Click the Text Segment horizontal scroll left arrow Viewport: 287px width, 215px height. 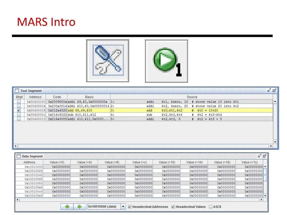click(x=16, y=146)
